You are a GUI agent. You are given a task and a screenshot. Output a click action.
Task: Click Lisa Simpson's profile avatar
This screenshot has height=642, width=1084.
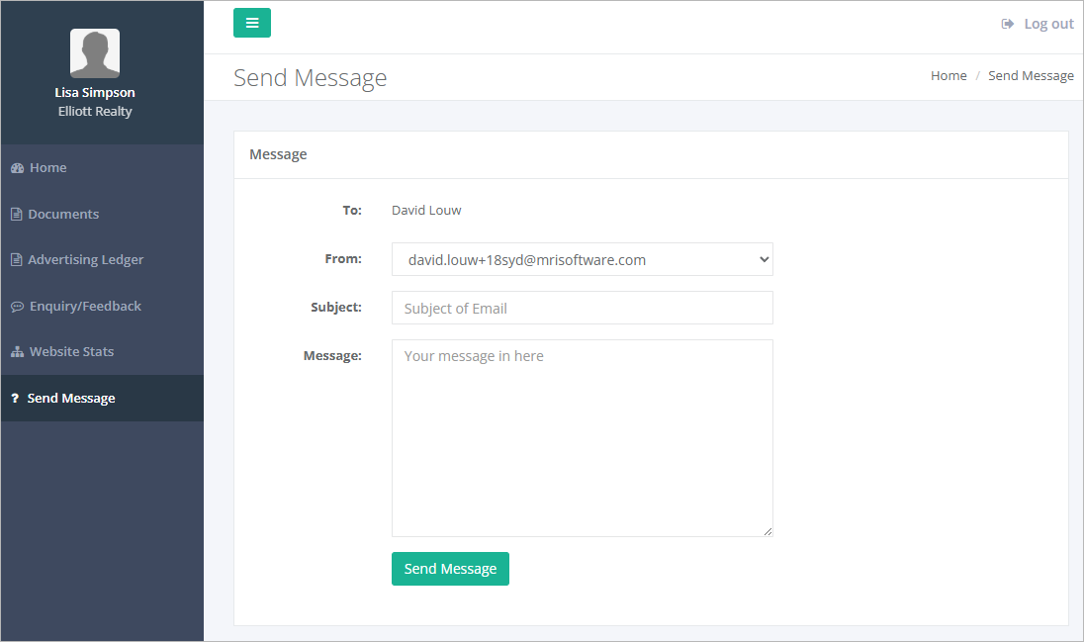coord(94,52)
